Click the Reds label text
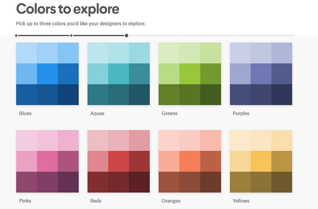The image size is (318, 209). pyautogui.click(x=96, y=201)
